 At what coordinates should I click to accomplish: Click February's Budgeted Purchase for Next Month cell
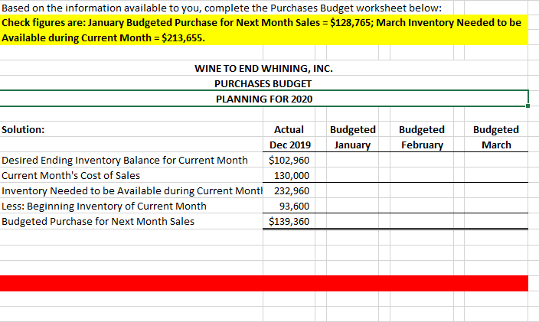[x=422, y=221]
